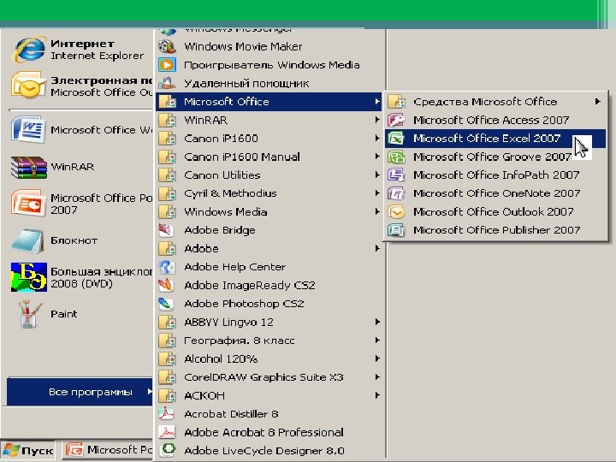Expand the Canon iP1600 submenu arrow
The height and width of the screenshot is (462, 616).
coord(377,139)
